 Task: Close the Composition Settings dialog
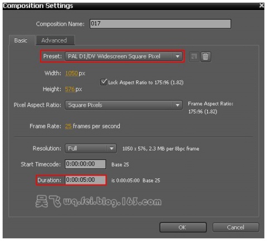click(261, 6)
